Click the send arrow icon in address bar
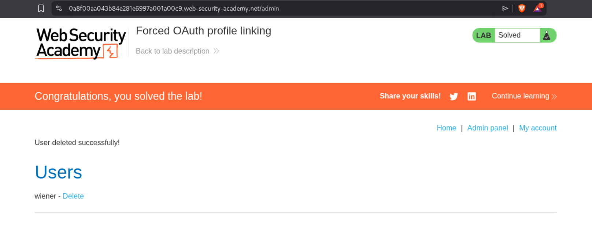 pyautogui.click(x=505, y=8)
